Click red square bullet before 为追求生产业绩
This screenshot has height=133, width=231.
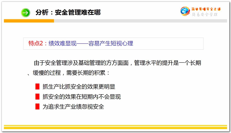pos(38,107)
